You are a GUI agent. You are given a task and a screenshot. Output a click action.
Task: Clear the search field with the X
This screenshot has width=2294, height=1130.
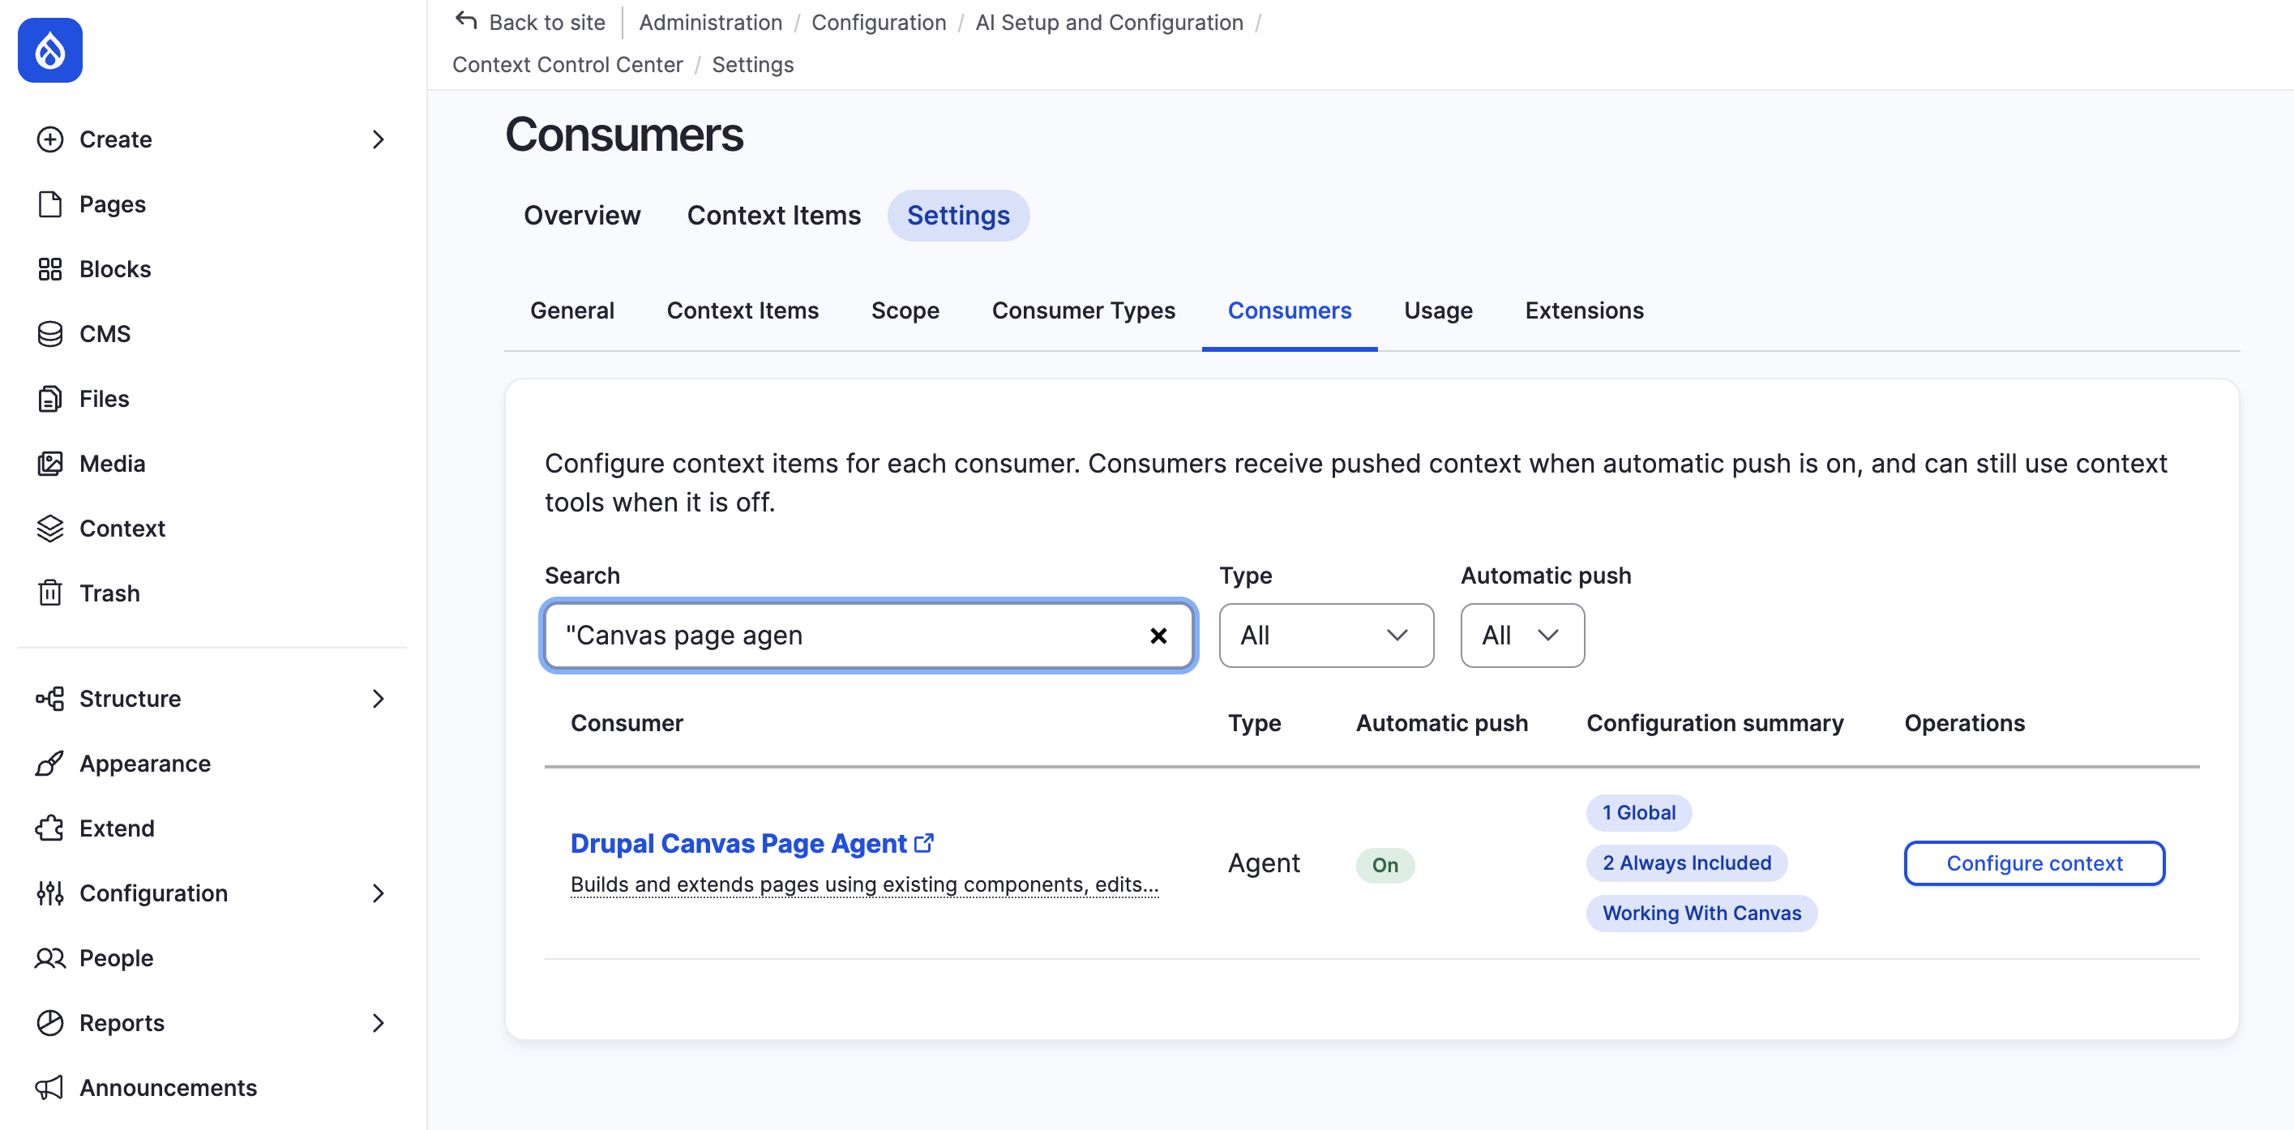[1158, 636]
